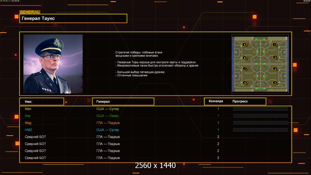Select player nickname 'HMZ'
This screenshot has width=311, height=175.
point(28,130)
